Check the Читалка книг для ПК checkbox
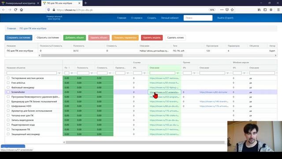Screen dimensions: 282x159 (x=8, y=115)
